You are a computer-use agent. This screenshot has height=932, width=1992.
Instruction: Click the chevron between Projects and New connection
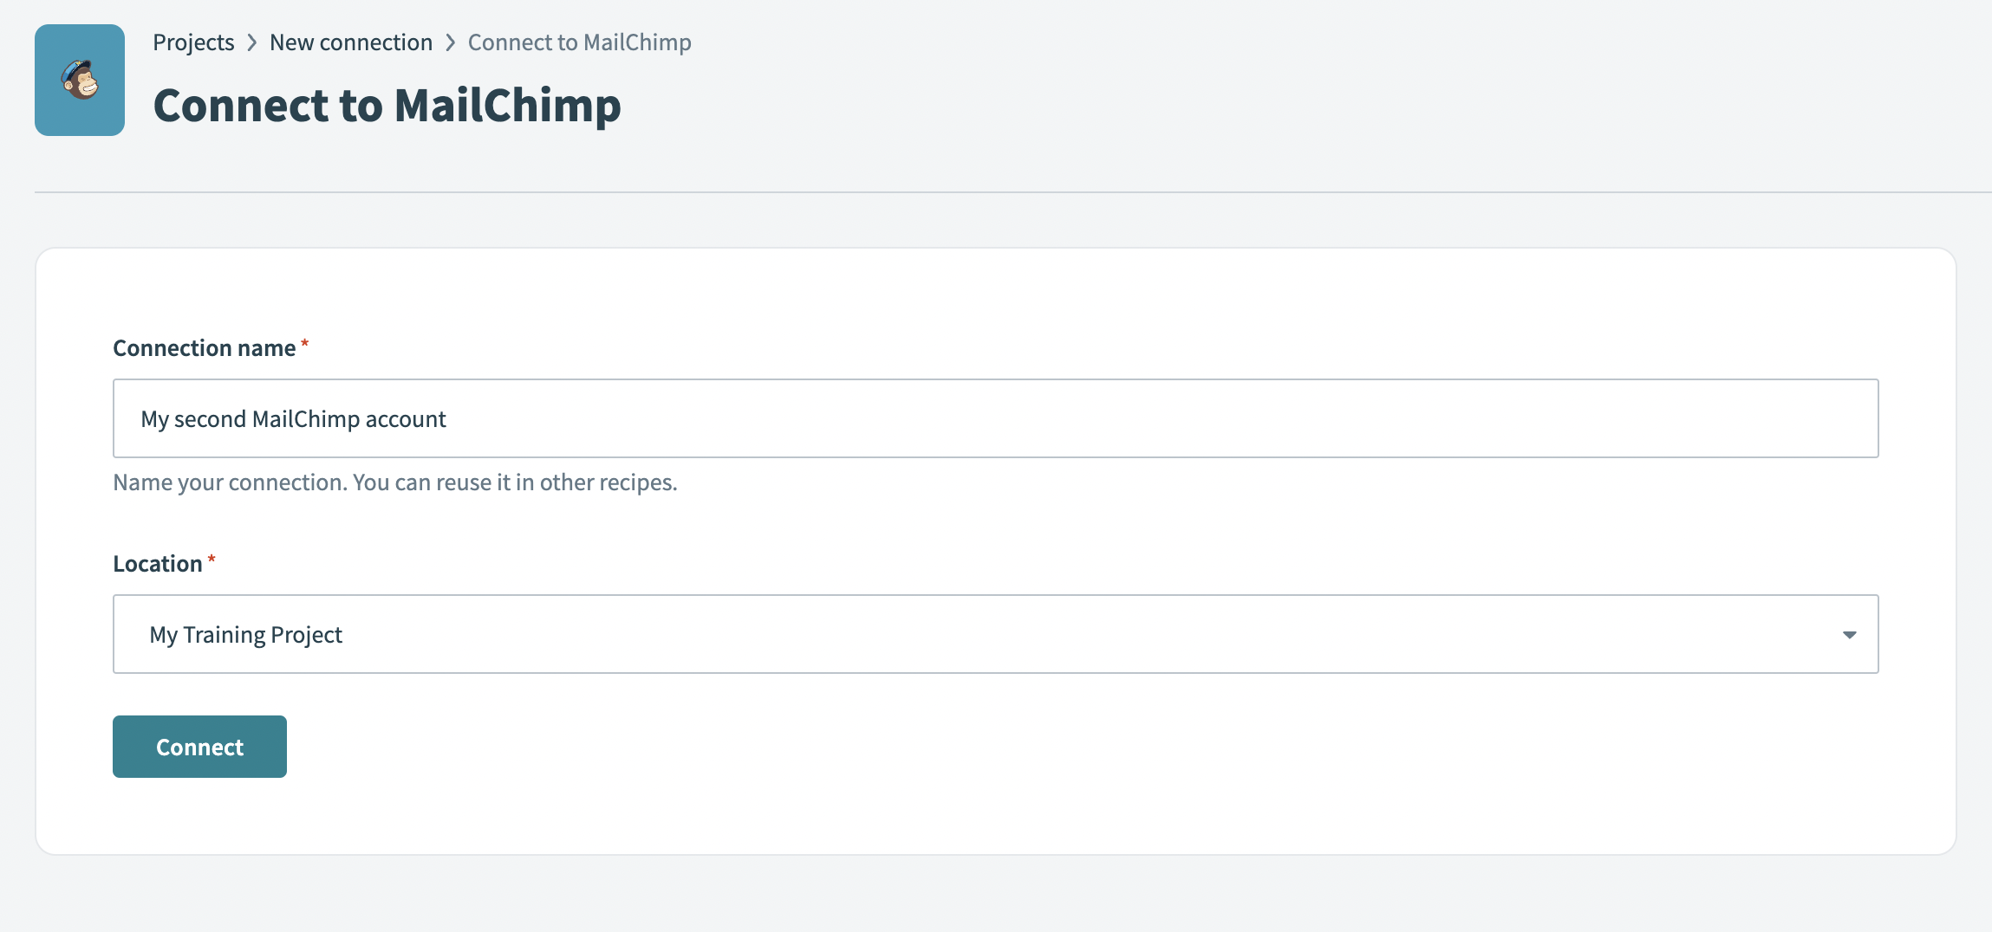(x=252, y=42)
